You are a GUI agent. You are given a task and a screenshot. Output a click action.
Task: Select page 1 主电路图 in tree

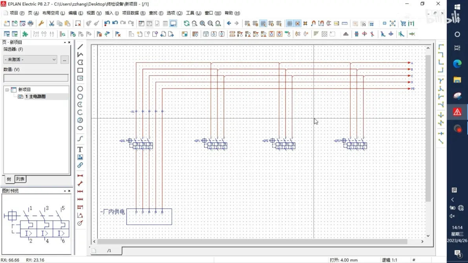(x=35, y=96)
